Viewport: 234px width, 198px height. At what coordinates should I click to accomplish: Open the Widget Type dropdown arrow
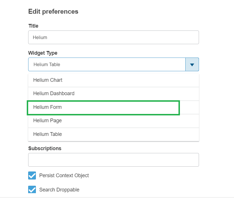tap(192, 64)
